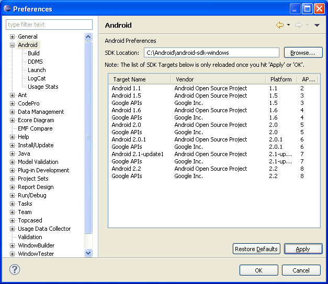The width and height of the screenshot is (328, 284).
Task: Expand the Plug-in Development node
Action: coord(13,170)
